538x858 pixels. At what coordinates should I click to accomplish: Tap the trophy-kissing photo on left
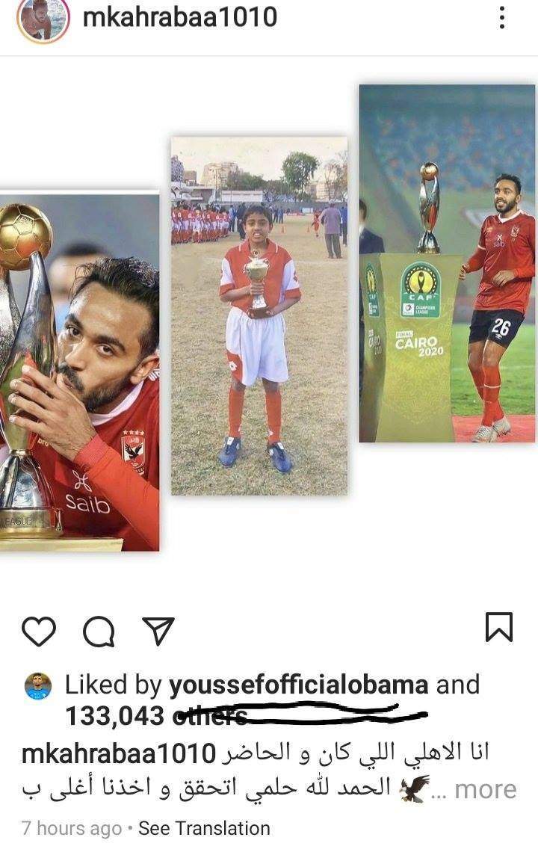click(79, 371)
